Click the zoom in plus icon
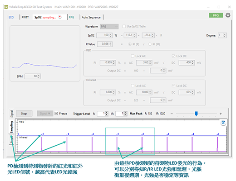Viewport: 236px width, 181px height. 221,114
